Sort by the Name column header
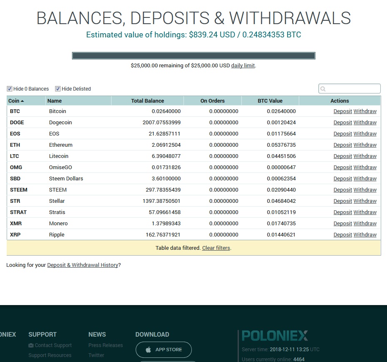Viewport: 387px width, 362px height. click(79, 101)
